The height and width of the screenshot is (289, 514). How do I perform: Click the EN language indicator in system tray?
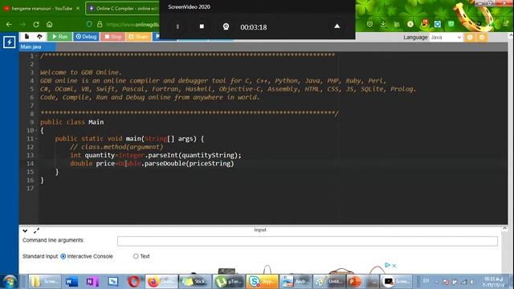426,281
